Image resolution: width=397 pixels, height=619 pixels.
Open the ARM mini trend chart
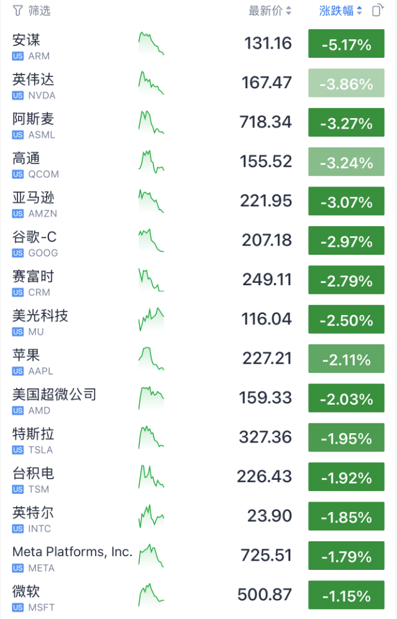click(x=151, y=44)
